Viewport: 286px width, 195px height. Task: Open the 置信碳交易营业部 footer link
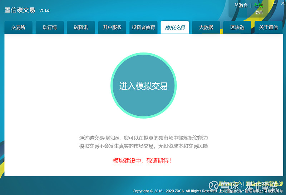click(264, 184)
